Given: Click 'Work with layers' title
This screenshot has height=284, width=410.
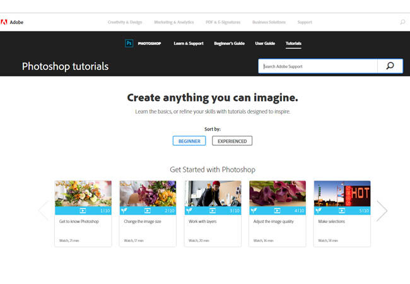Looking at the screenshot, I should point(202,222).
